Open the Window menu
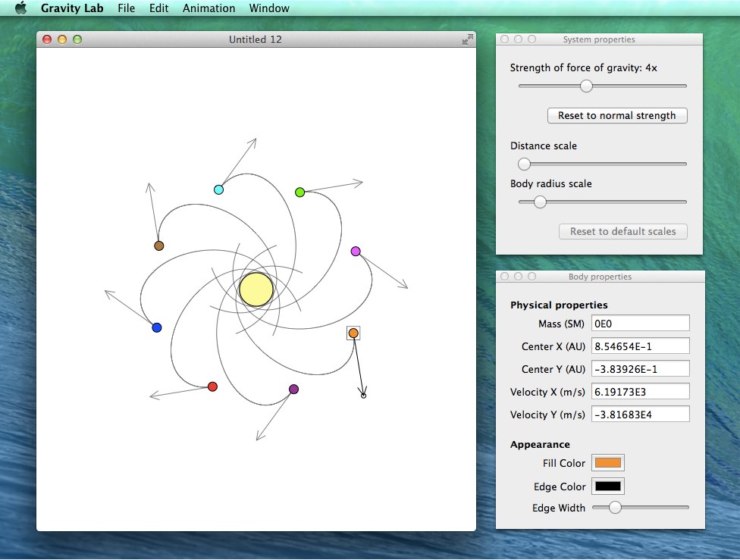740x560 pixels. 269,8
